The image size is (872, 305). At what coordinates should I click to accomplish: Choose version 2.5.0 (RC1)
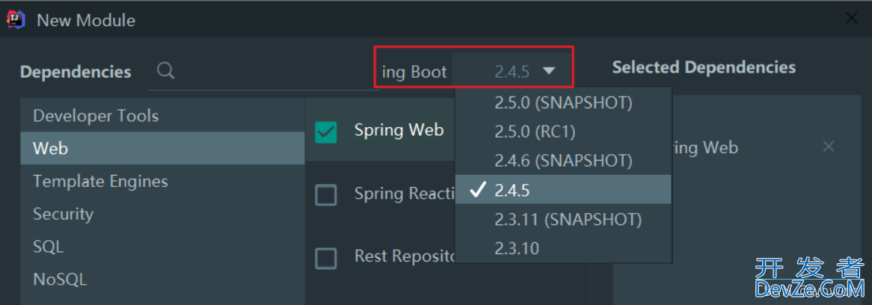(563, 132)
